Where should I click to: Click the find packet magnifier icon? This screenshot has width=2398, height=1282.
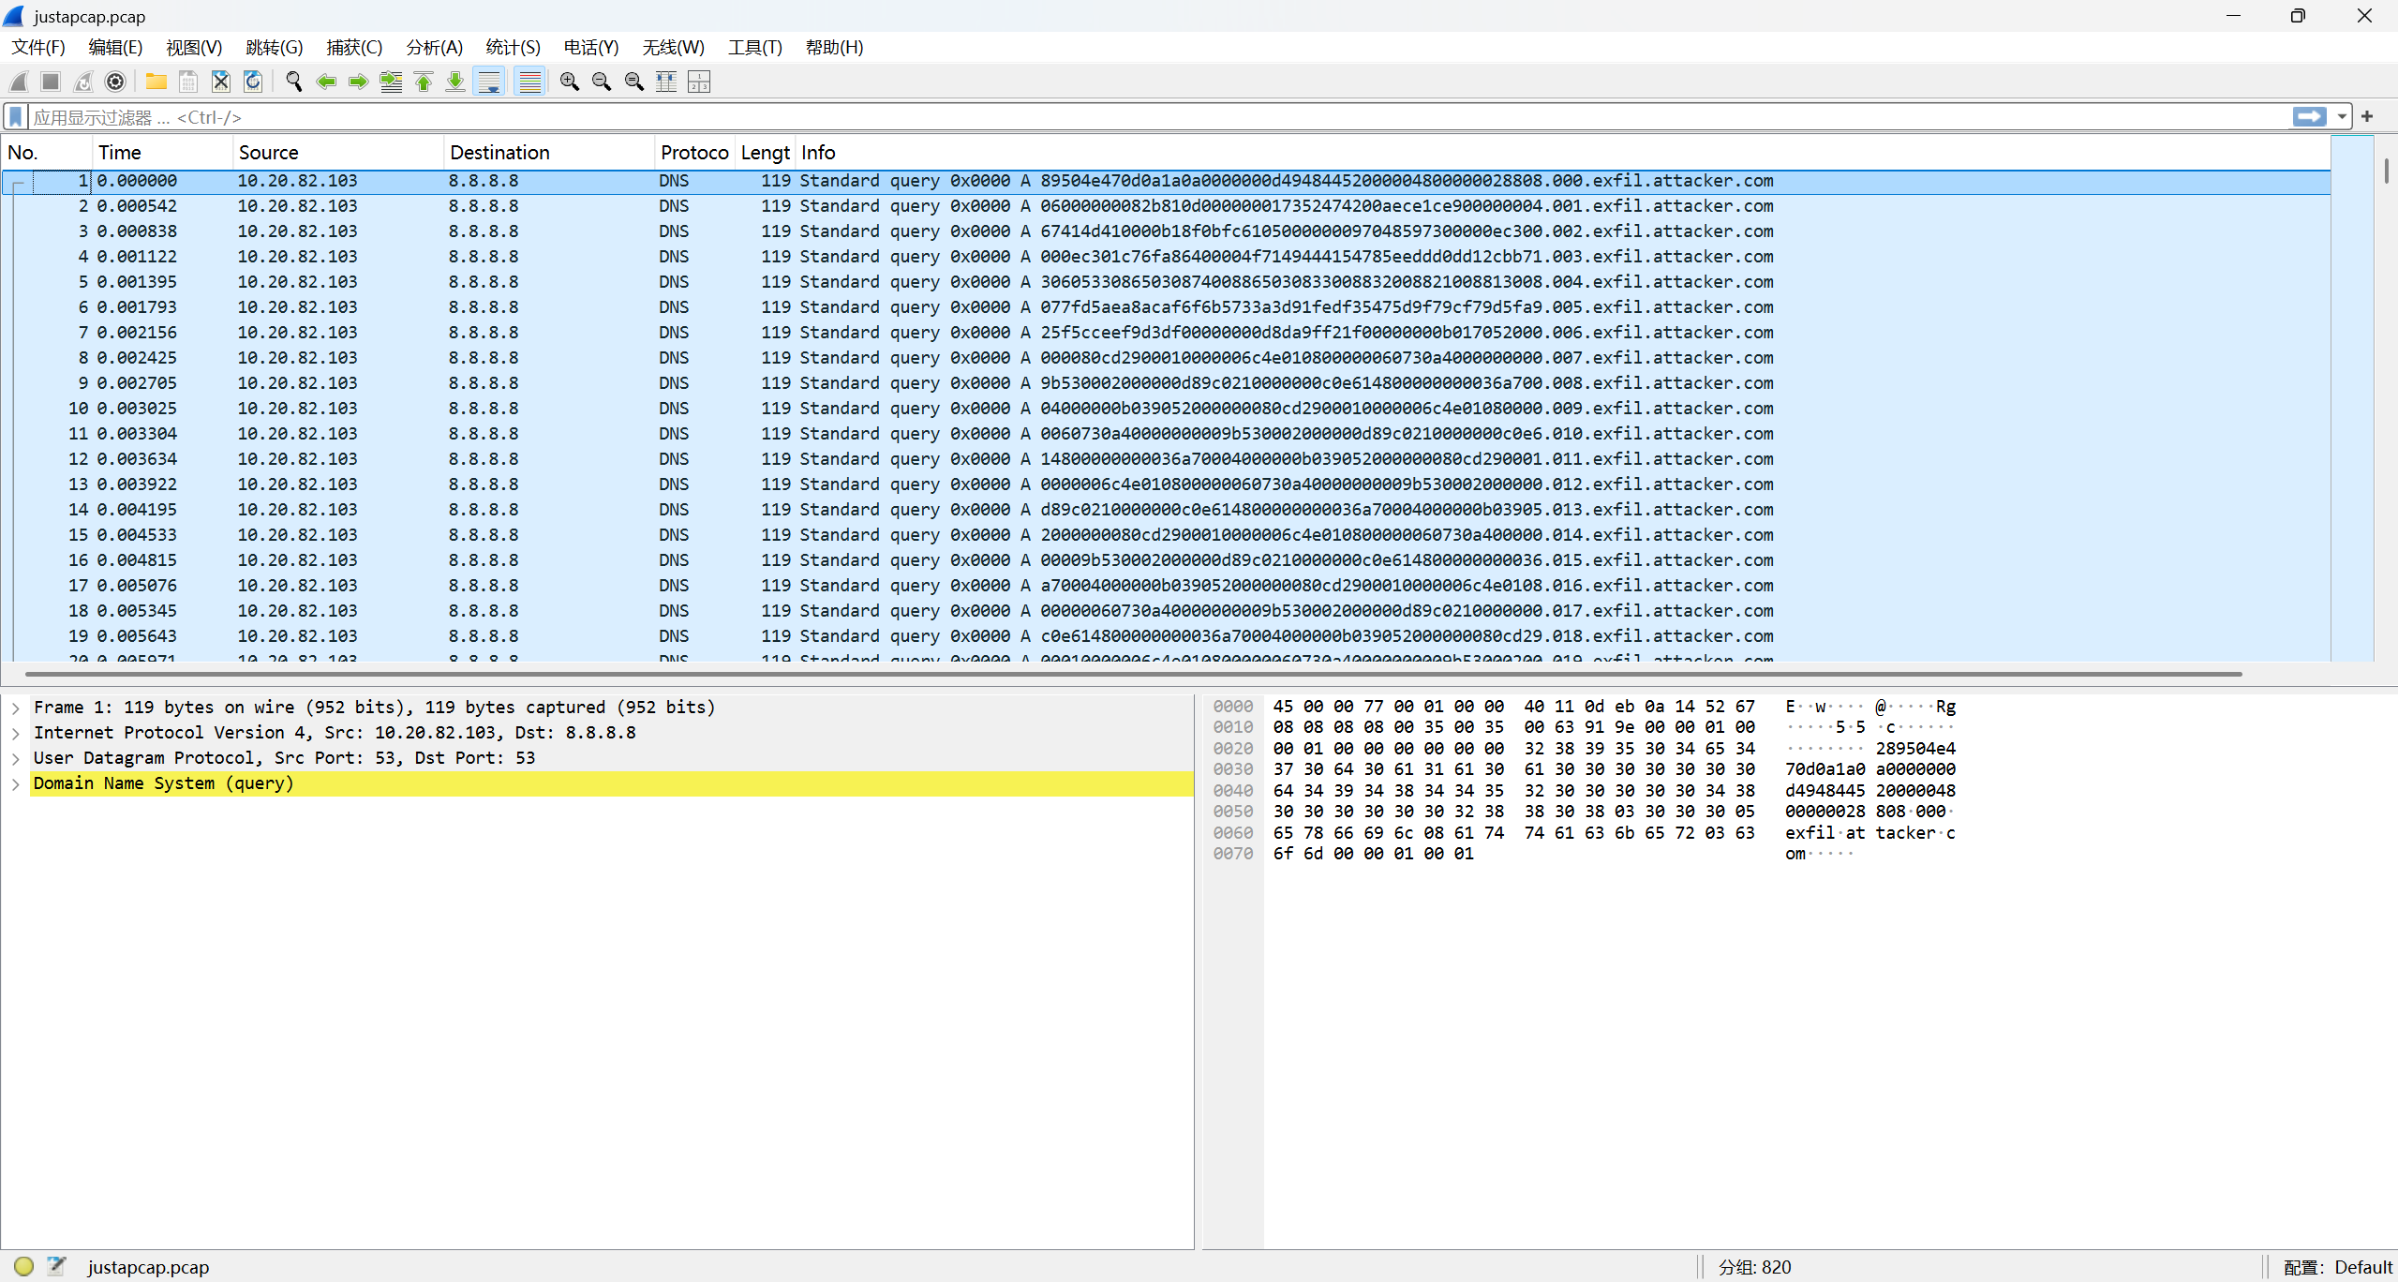(293, 82)
